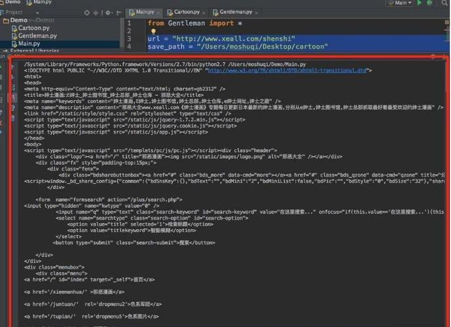451x327 pixels.
Task: Click the meta name="description" line
Action: pos(234,107)
